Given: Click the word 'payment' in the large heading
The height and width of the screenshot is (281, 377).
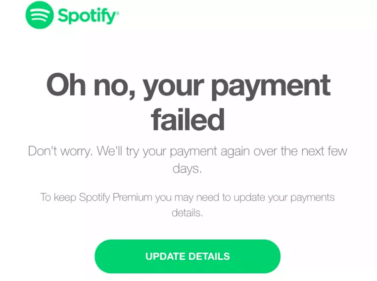Looking at the screenshot, I should (271, 87).
